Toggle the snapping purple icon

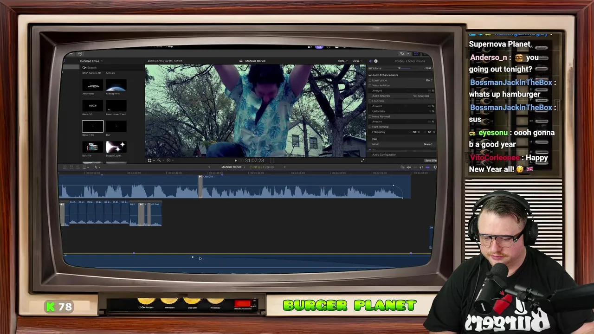427,167
